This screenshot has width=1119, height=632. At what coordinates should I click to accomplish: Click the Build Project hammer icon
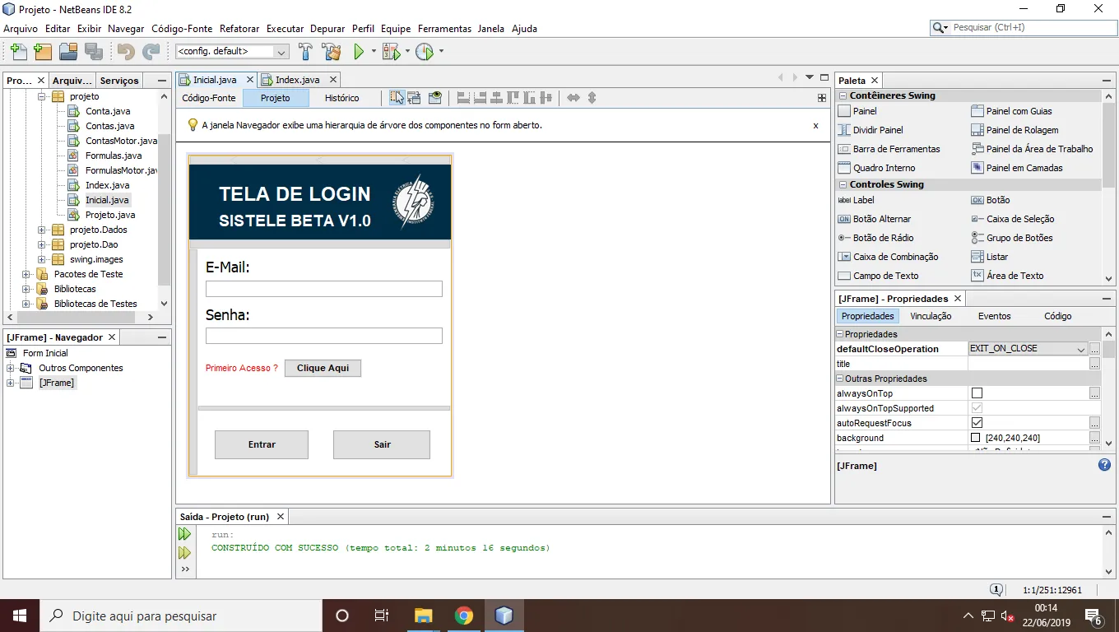click(305, 52)
